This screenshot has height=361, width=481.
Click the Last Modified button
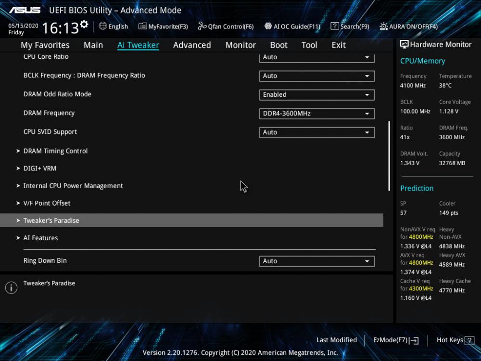point(337,340)
